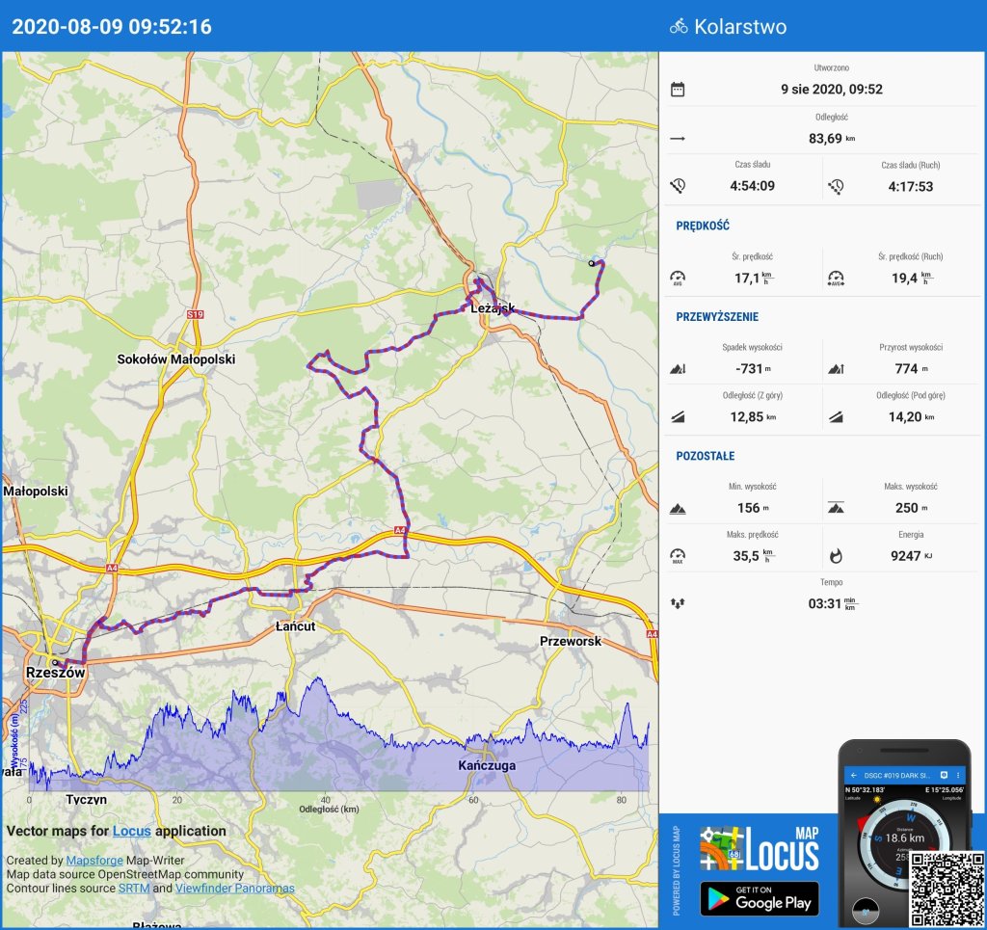Click the cycling bike icon beside Kolarstwo
Viewport: 987px width, 930px height.
(x=679, y=27)
